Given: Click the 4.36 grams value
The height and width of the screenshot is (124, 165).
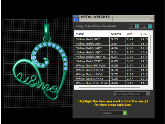Looking at the screenshot, I should point(114,48).
